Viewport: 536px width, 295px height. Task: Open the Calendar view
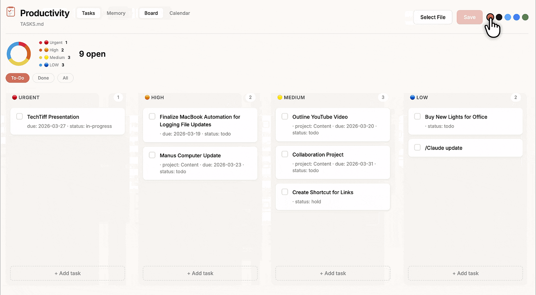click(180, 13)
